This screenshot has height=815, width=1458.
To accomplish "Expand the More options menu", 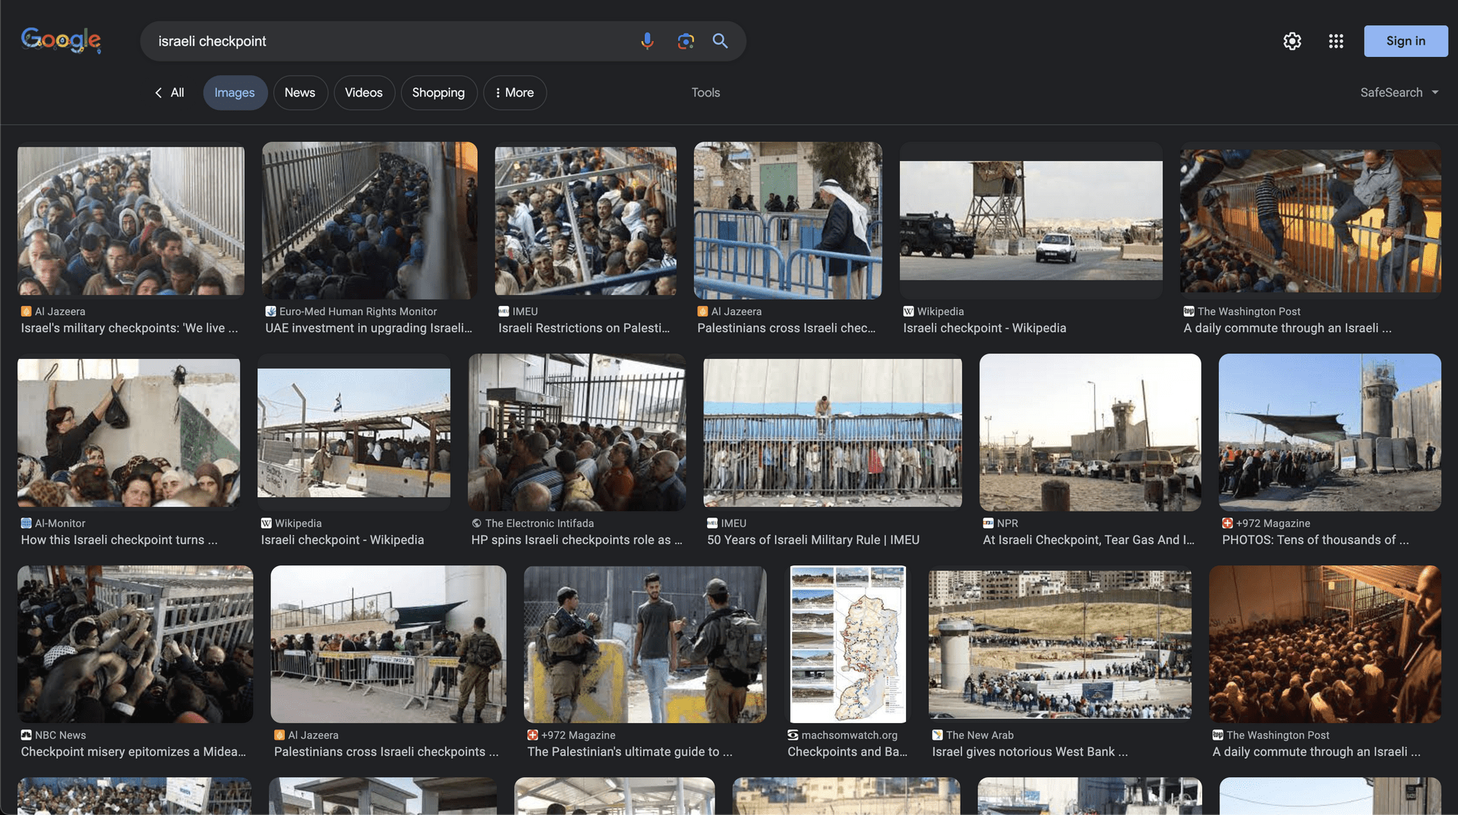I will click(515, 93).
